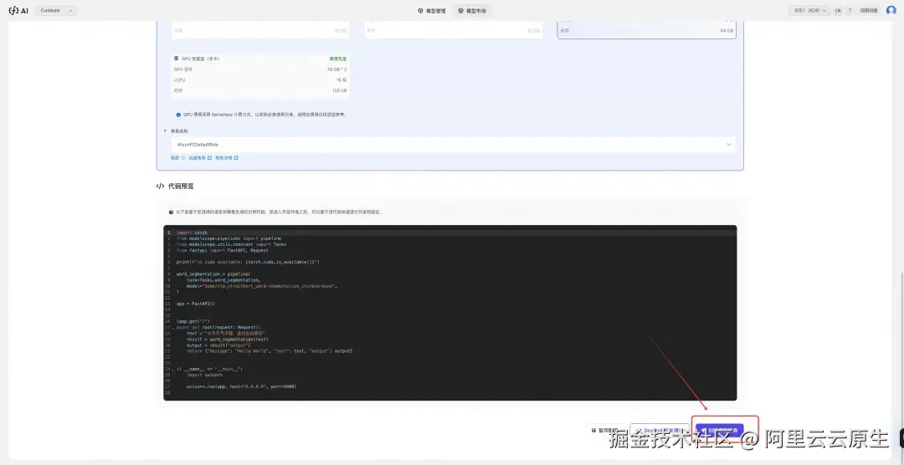Open the 角色详情 external link
The width and height of the screenshot is (904, 465).
coord(227,158)
